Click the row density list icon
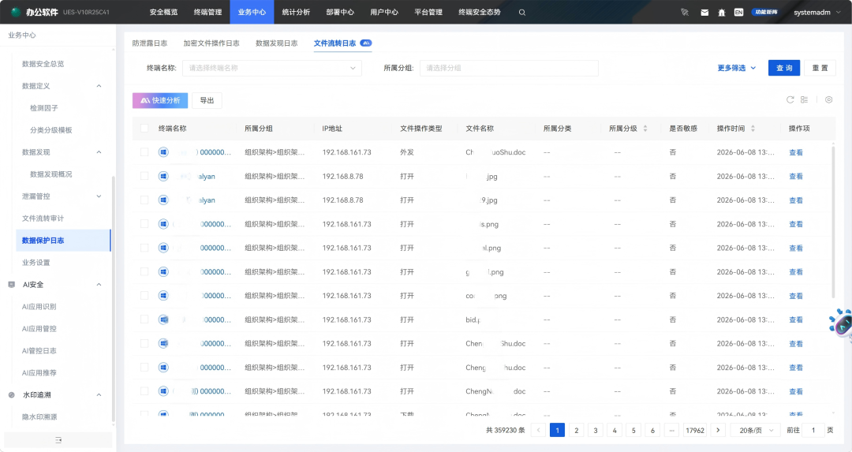Image resolution: width=852 pixels, height=452 pixels. pyautogui.click(x=804, y=99)
